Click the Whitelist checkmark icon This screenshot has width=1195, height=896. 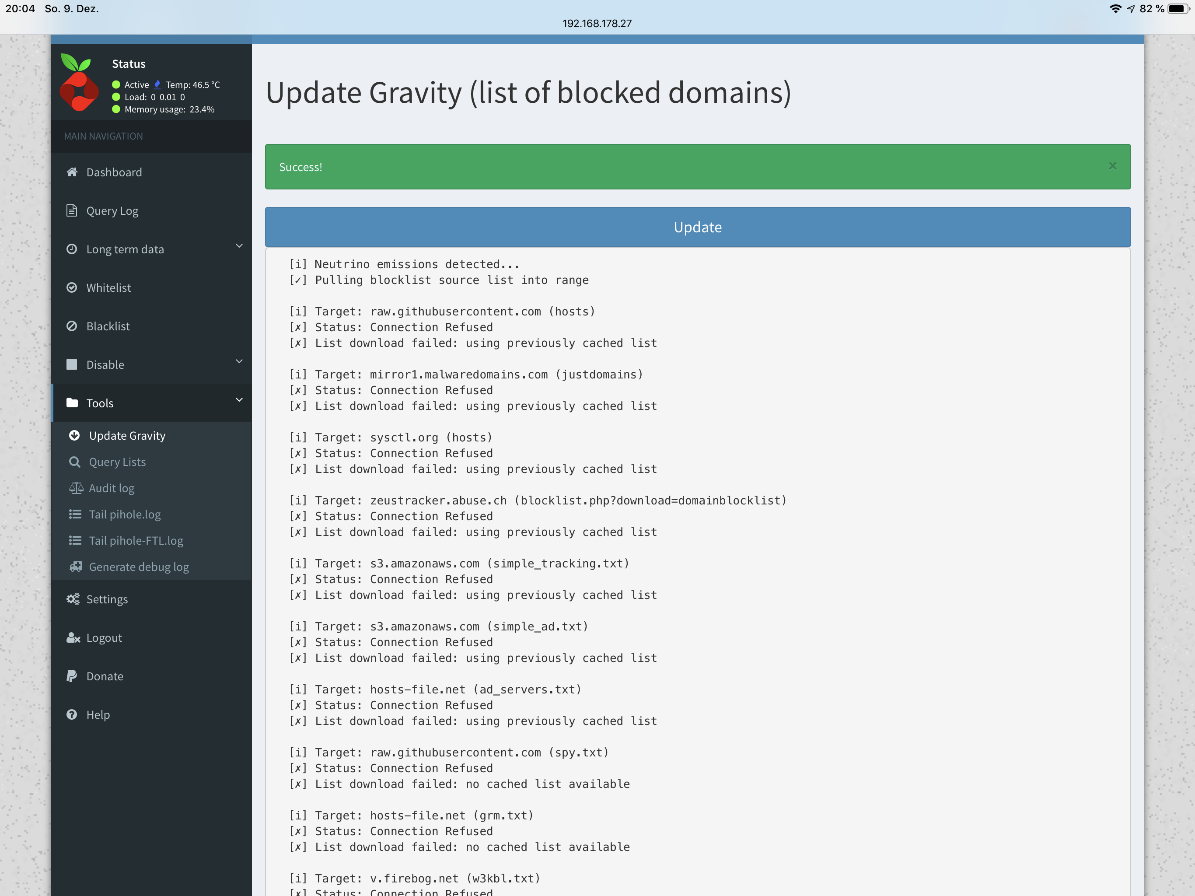(73, 287)
